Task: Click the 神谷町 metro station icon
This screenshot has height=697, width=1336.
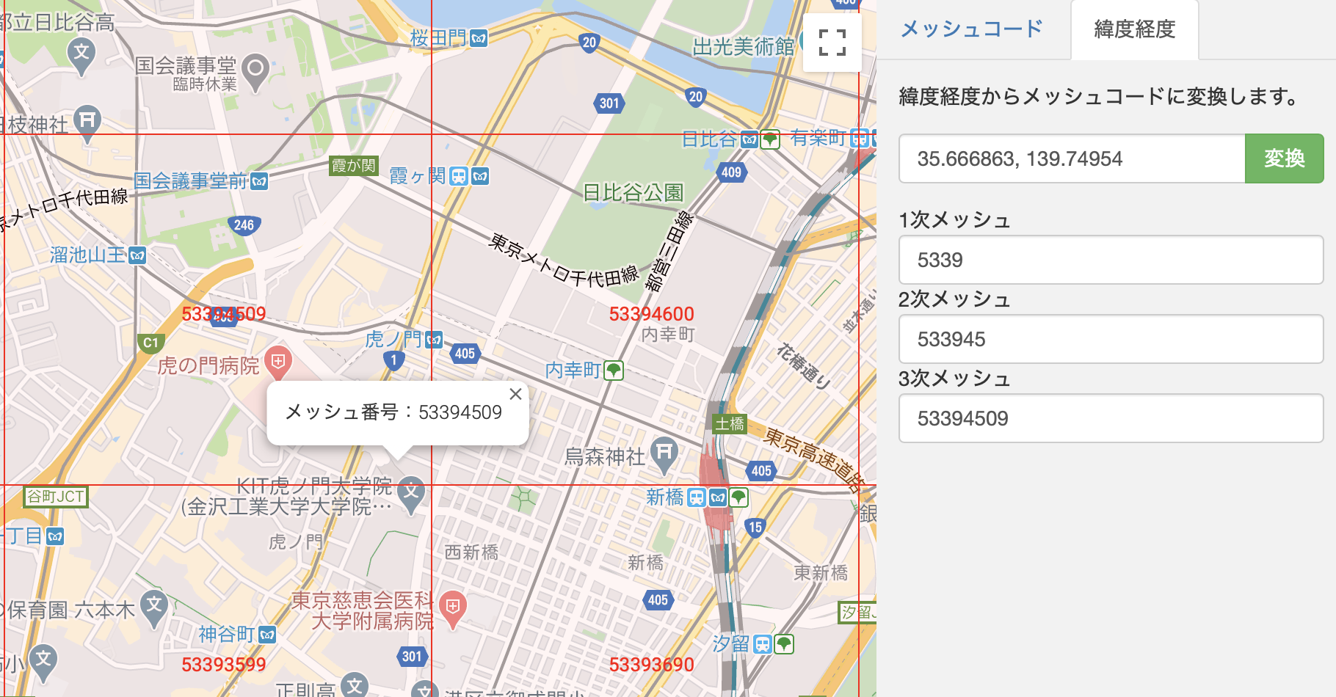Action: pos(267,635)
